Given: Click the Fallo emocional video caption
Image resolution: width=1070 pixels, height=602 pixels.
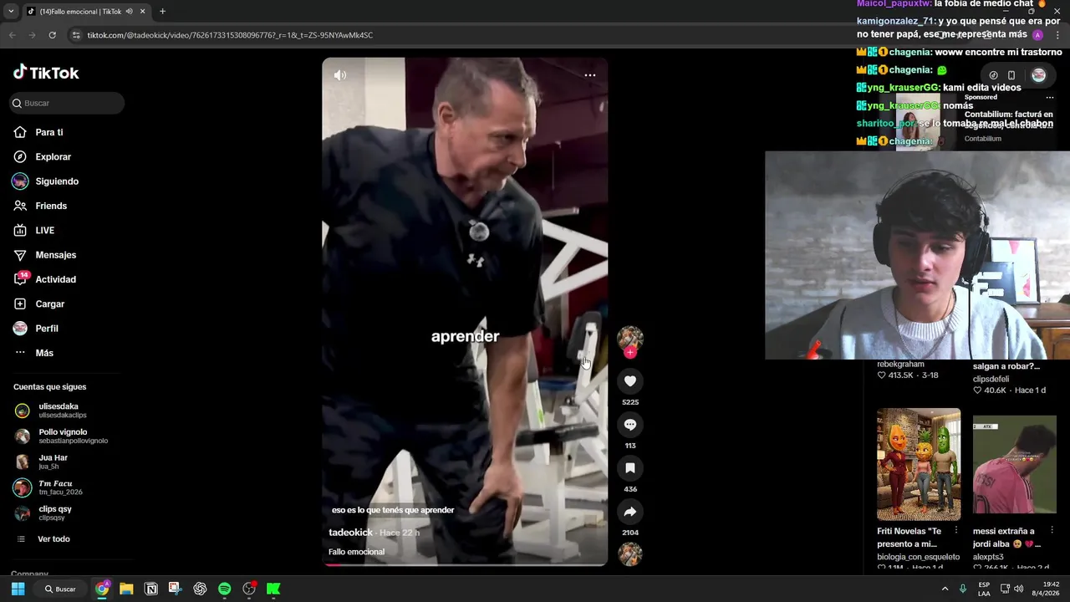Looking at the screenshot, I should click(356, 552).
